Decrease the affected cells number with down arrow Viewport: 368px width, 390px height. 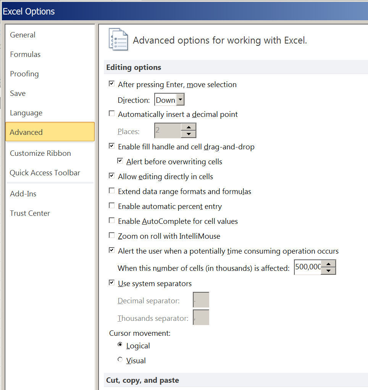click(x=328, y=271)
